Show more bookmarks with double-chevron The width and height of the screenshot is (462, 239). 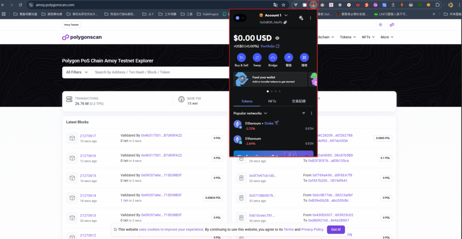point(434,14)
